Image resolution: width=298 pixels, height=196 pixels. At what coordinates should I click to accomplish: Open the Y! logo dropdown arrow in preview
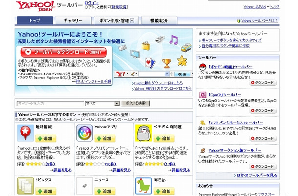tap(127, 74)
